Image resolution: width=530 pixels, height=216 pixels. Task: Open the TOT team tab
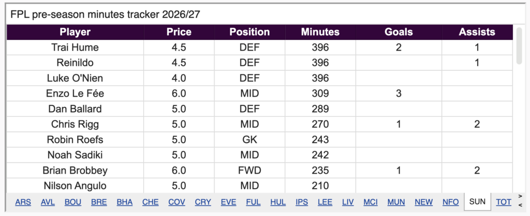point(503,202)
